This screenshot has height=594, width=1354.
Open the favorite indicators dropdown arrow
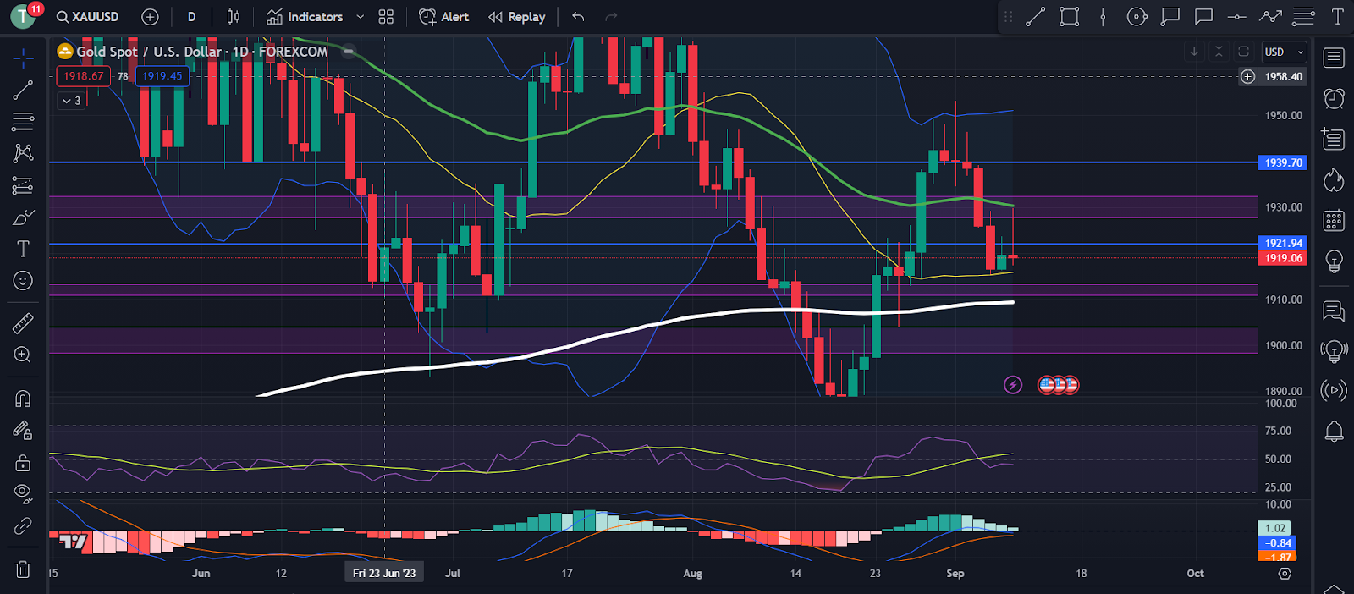point(361,17)
